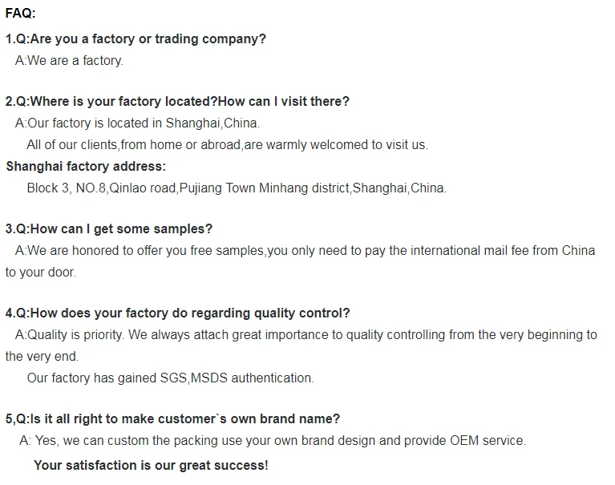The height and width of the screenshot is (485, 615).
Task: Click answer about OEM service packing
Action: pyautogui.click(x=273, y=441)
